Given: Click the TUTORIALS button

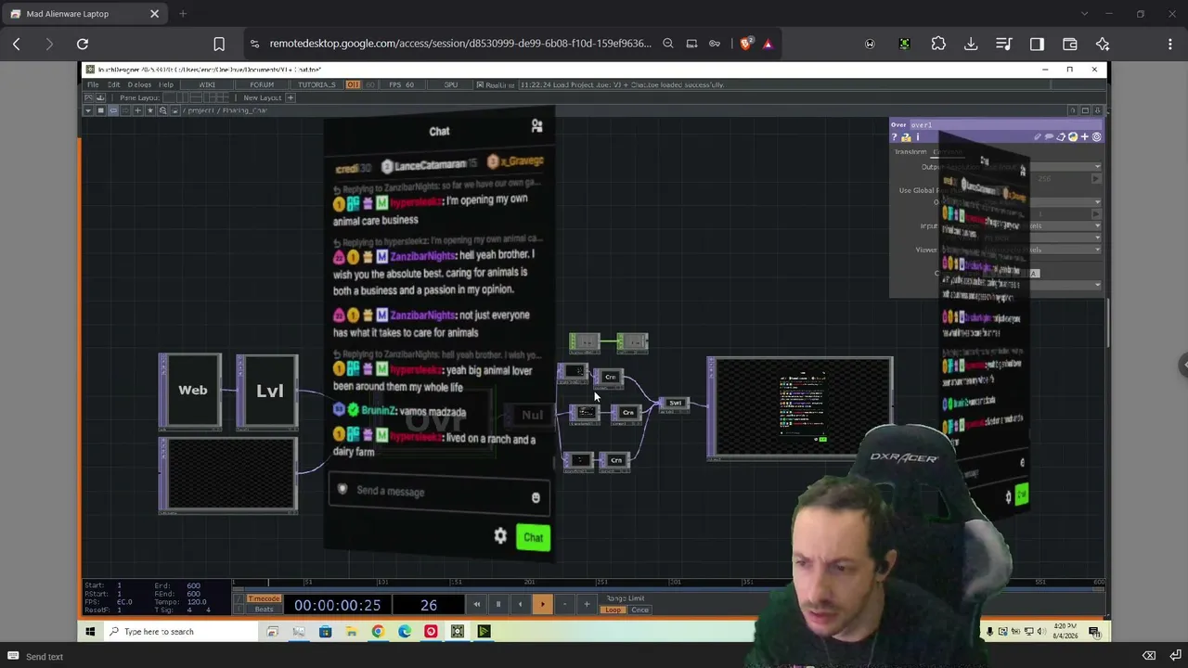Looking at the screenshot, I should tap(316, 84).
